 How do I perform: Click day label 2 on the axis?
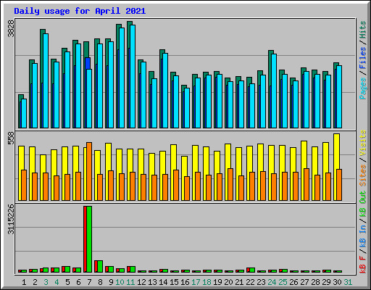(35, 282)
